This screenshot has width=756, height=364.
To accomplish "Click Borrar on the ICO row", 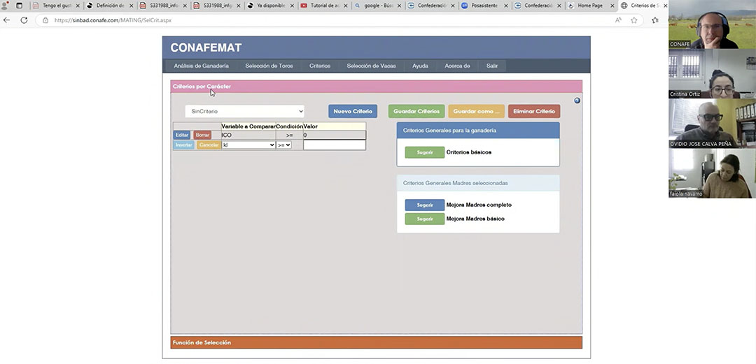I will coord(202,136).
